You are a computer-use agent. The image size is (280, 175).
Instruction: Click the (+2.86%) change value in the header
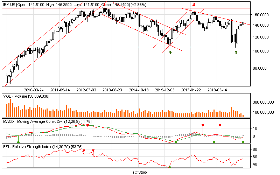point(139,5)
